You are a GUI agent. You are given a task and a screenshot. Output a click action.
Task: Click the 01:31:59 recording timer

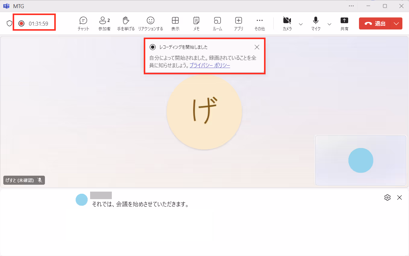click(38, 23)
